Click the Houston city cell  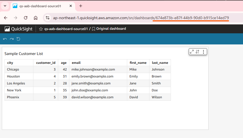pos(19,76)
